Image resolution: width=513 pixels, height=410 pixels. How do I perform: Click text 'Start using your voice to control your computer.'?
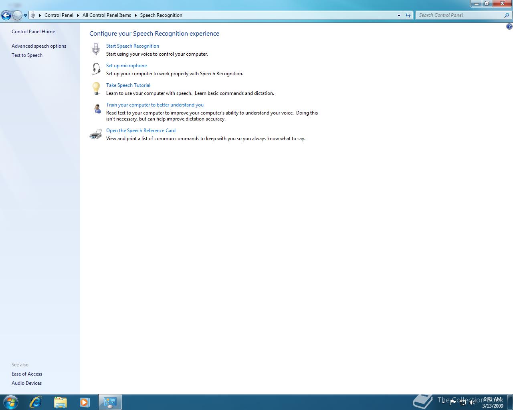pyautogui.click(x=157, y=54)
